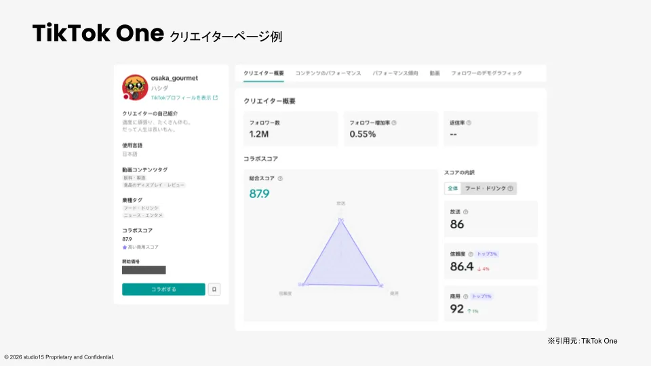Click the help icon beside 総合スコア

pos(280,179)
